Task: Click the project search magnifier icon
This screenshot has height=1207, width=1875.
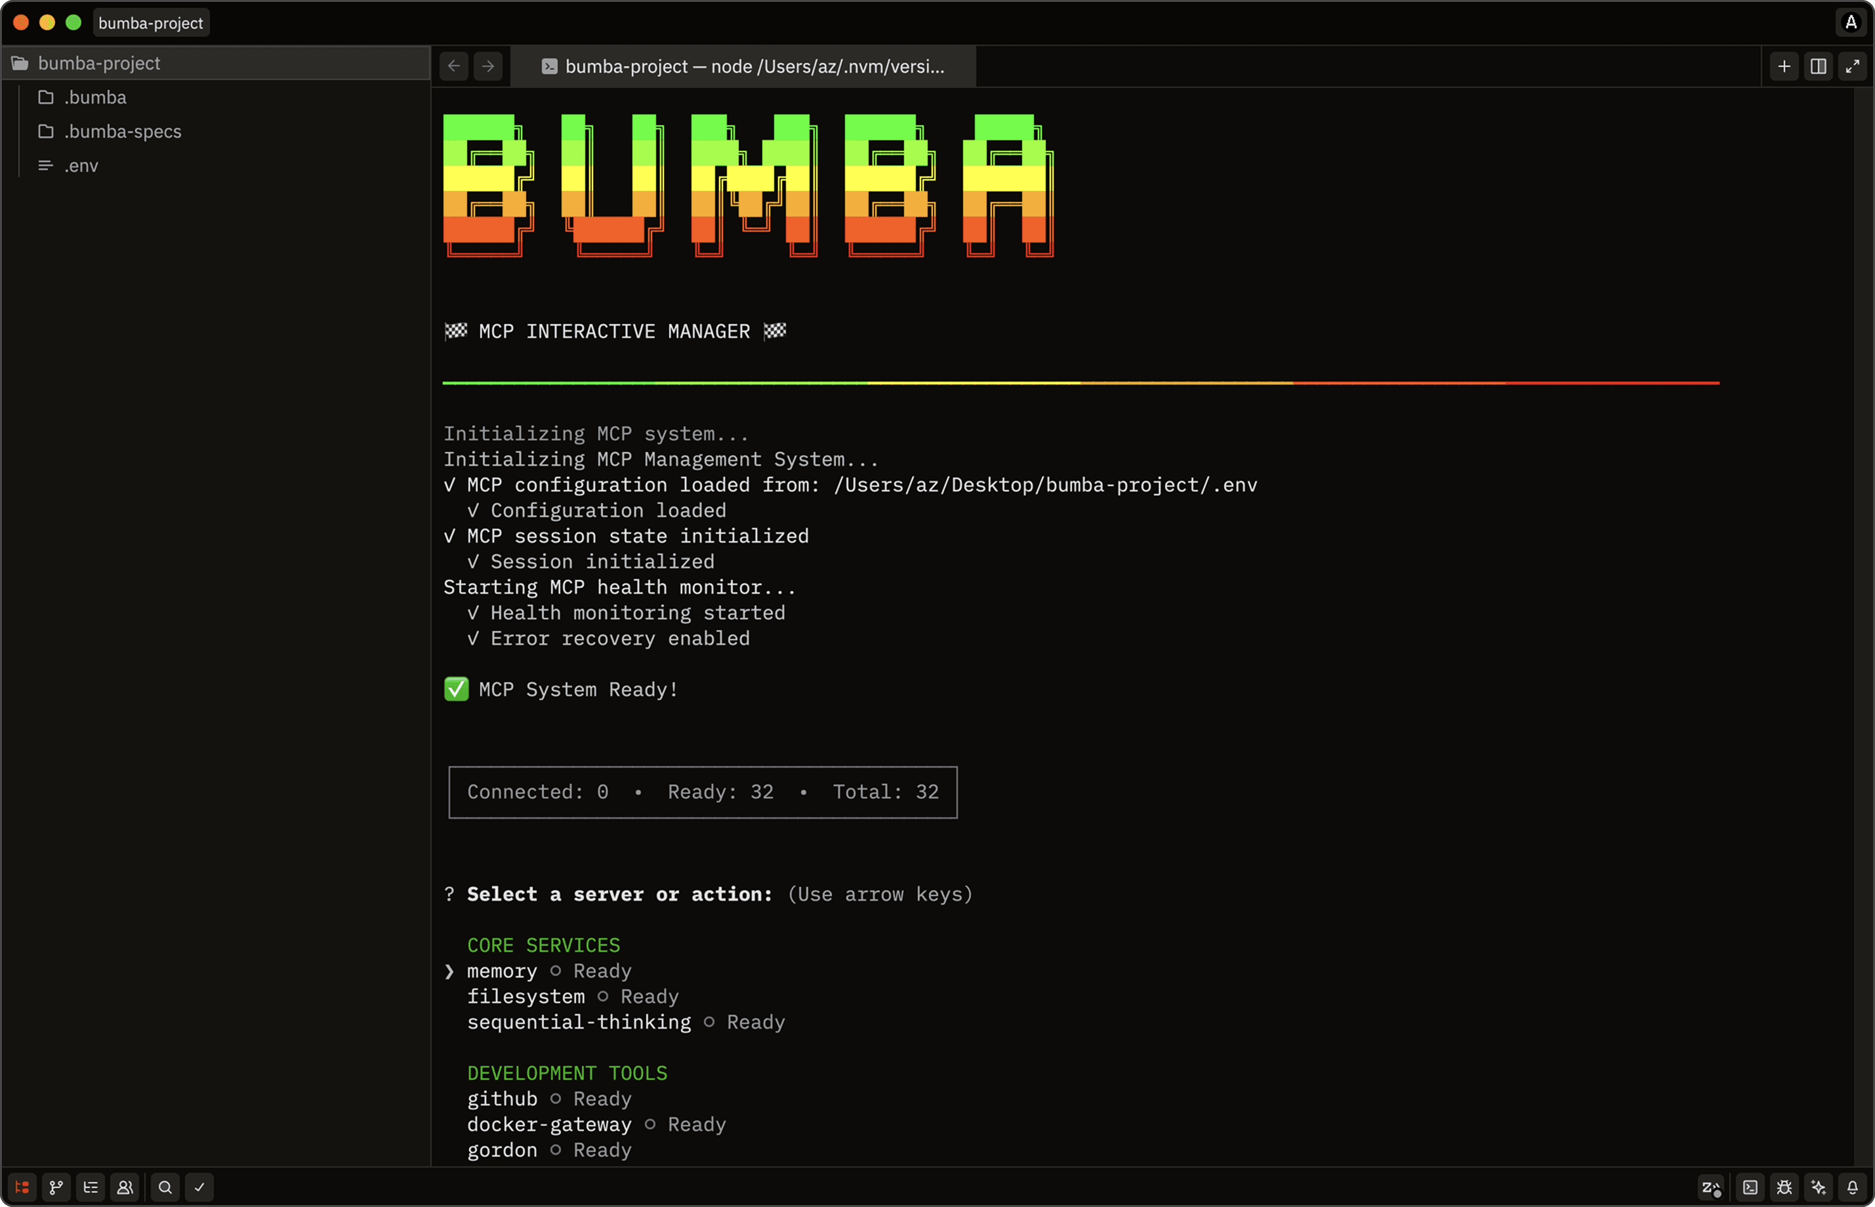Action: pos(165,1187)
